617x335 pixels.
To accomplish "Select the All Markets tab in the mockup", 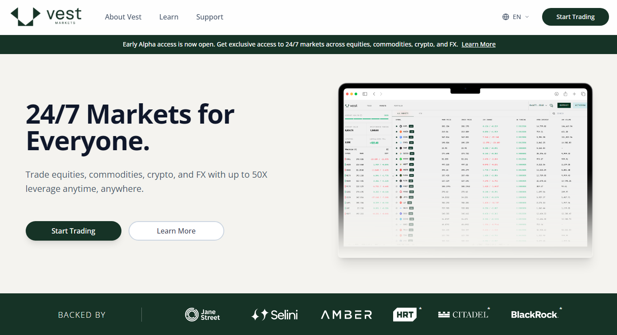I will click(402, 113).
